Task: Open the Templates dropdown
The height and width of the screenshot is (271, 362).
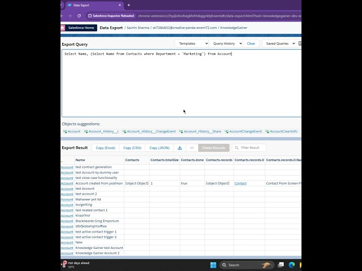Action: pyautogui.click(x=192, y=43)
